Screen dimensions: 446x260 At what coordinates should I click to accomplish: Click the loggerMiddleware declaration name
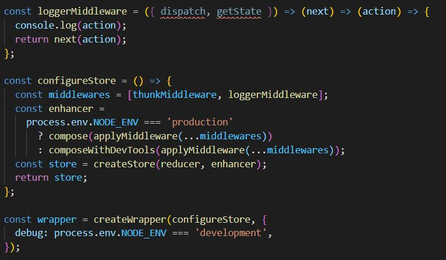pyautogui.click(x=82, y=12)
